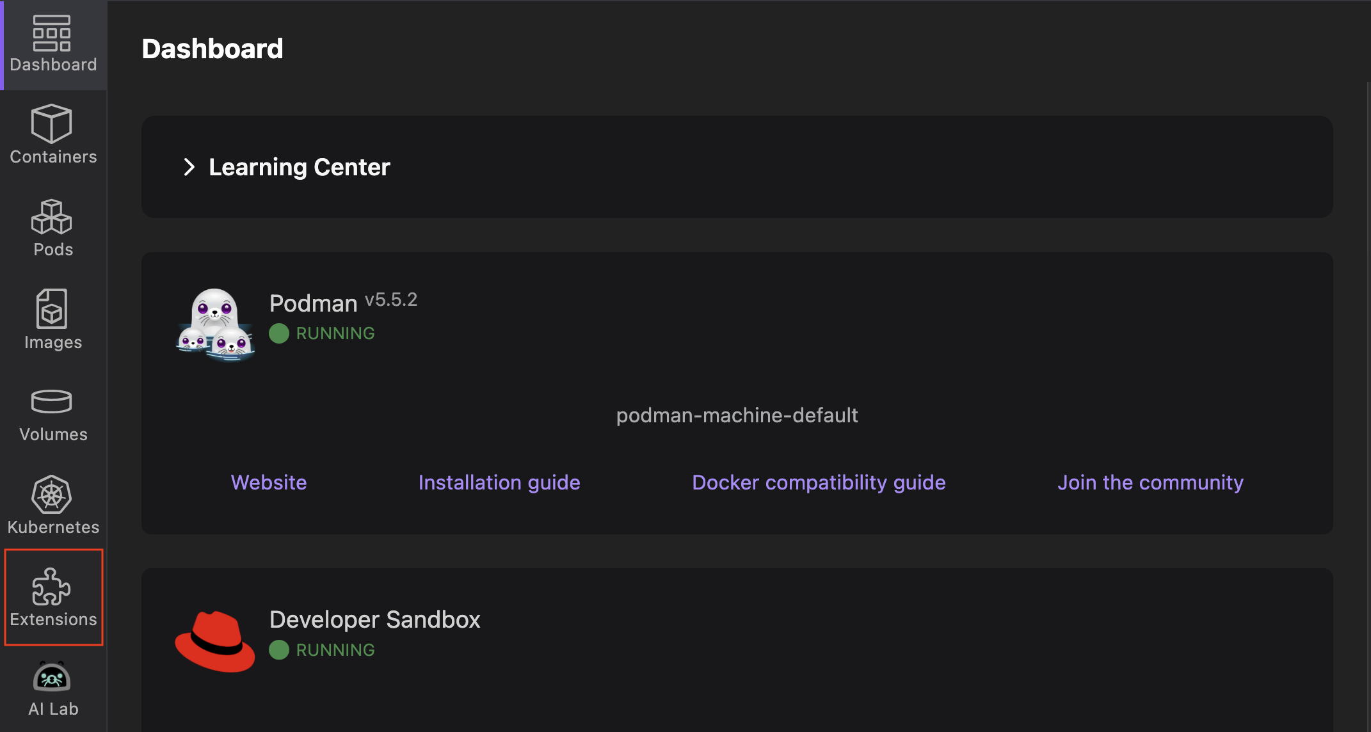
Task: Open the Installation guide
Action: pyautogui.click(x=499, y=482)
